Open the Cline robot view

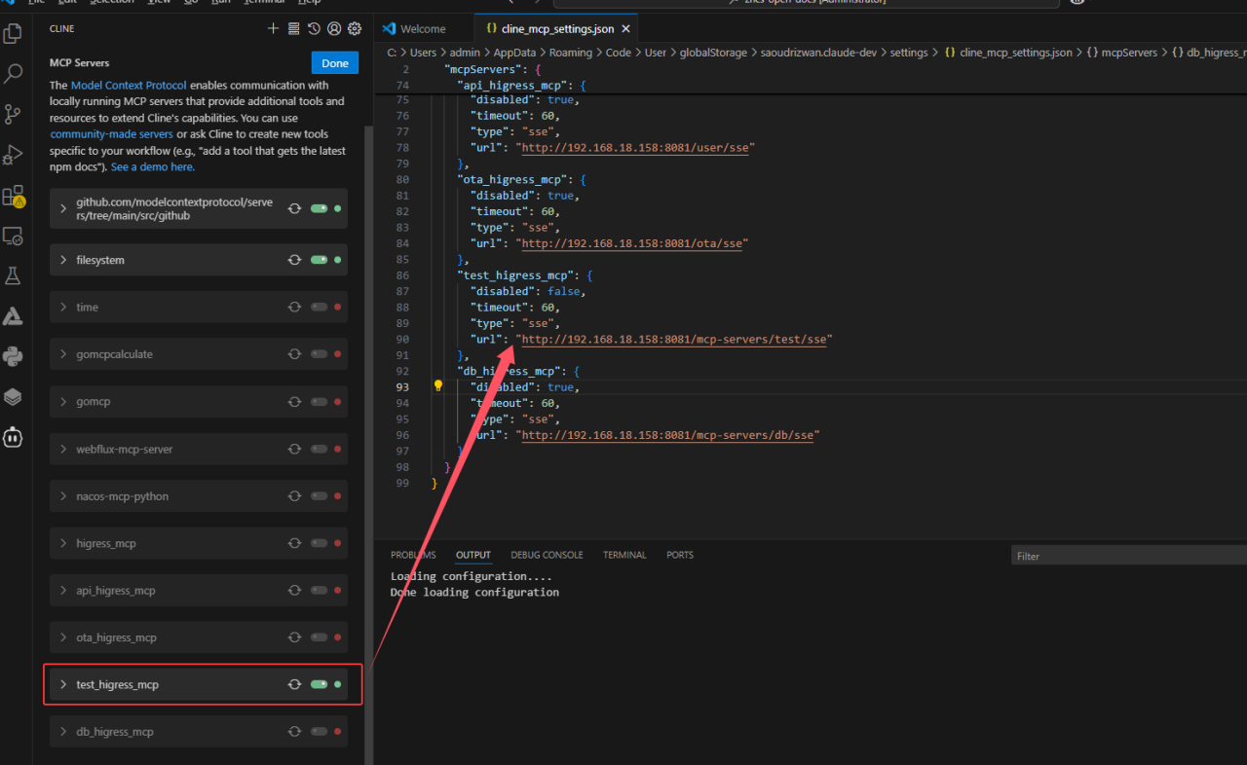14,437
